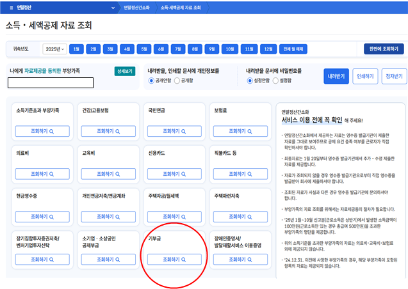Click the magnifier in 신용카드 조회하기
Screen dimensions: 408x289
click(183, 175)
